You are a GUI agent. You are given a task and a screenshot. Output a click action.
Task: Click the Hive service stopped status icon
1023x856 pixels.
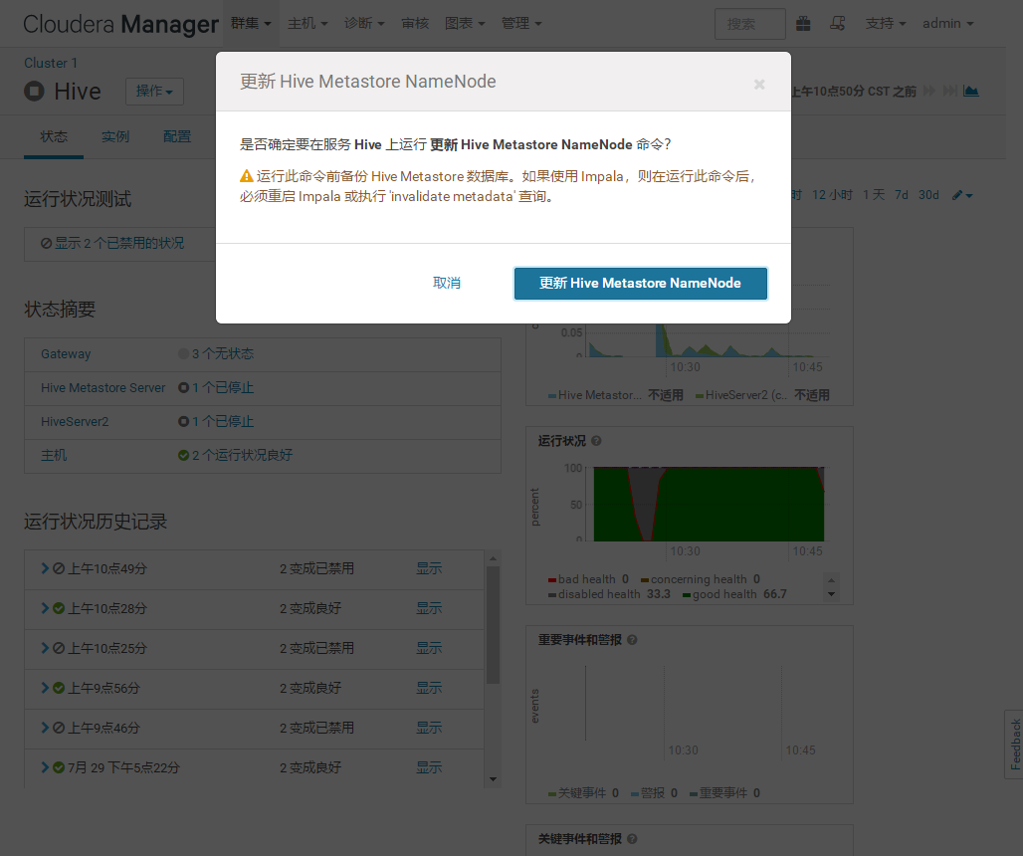pos(34,92)
